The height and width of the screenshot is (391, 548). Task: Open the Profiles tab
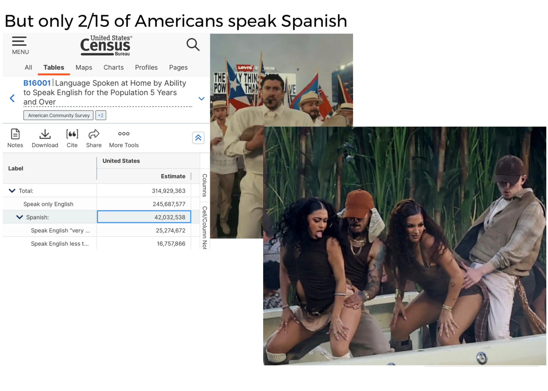[146, 67]
